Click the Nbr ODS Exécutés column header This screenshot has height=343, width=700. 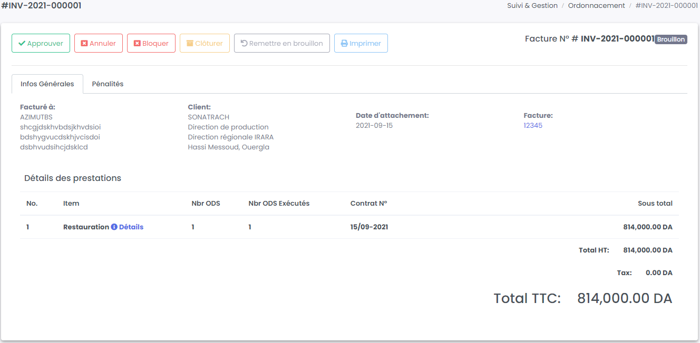click(x=279, y=204)
